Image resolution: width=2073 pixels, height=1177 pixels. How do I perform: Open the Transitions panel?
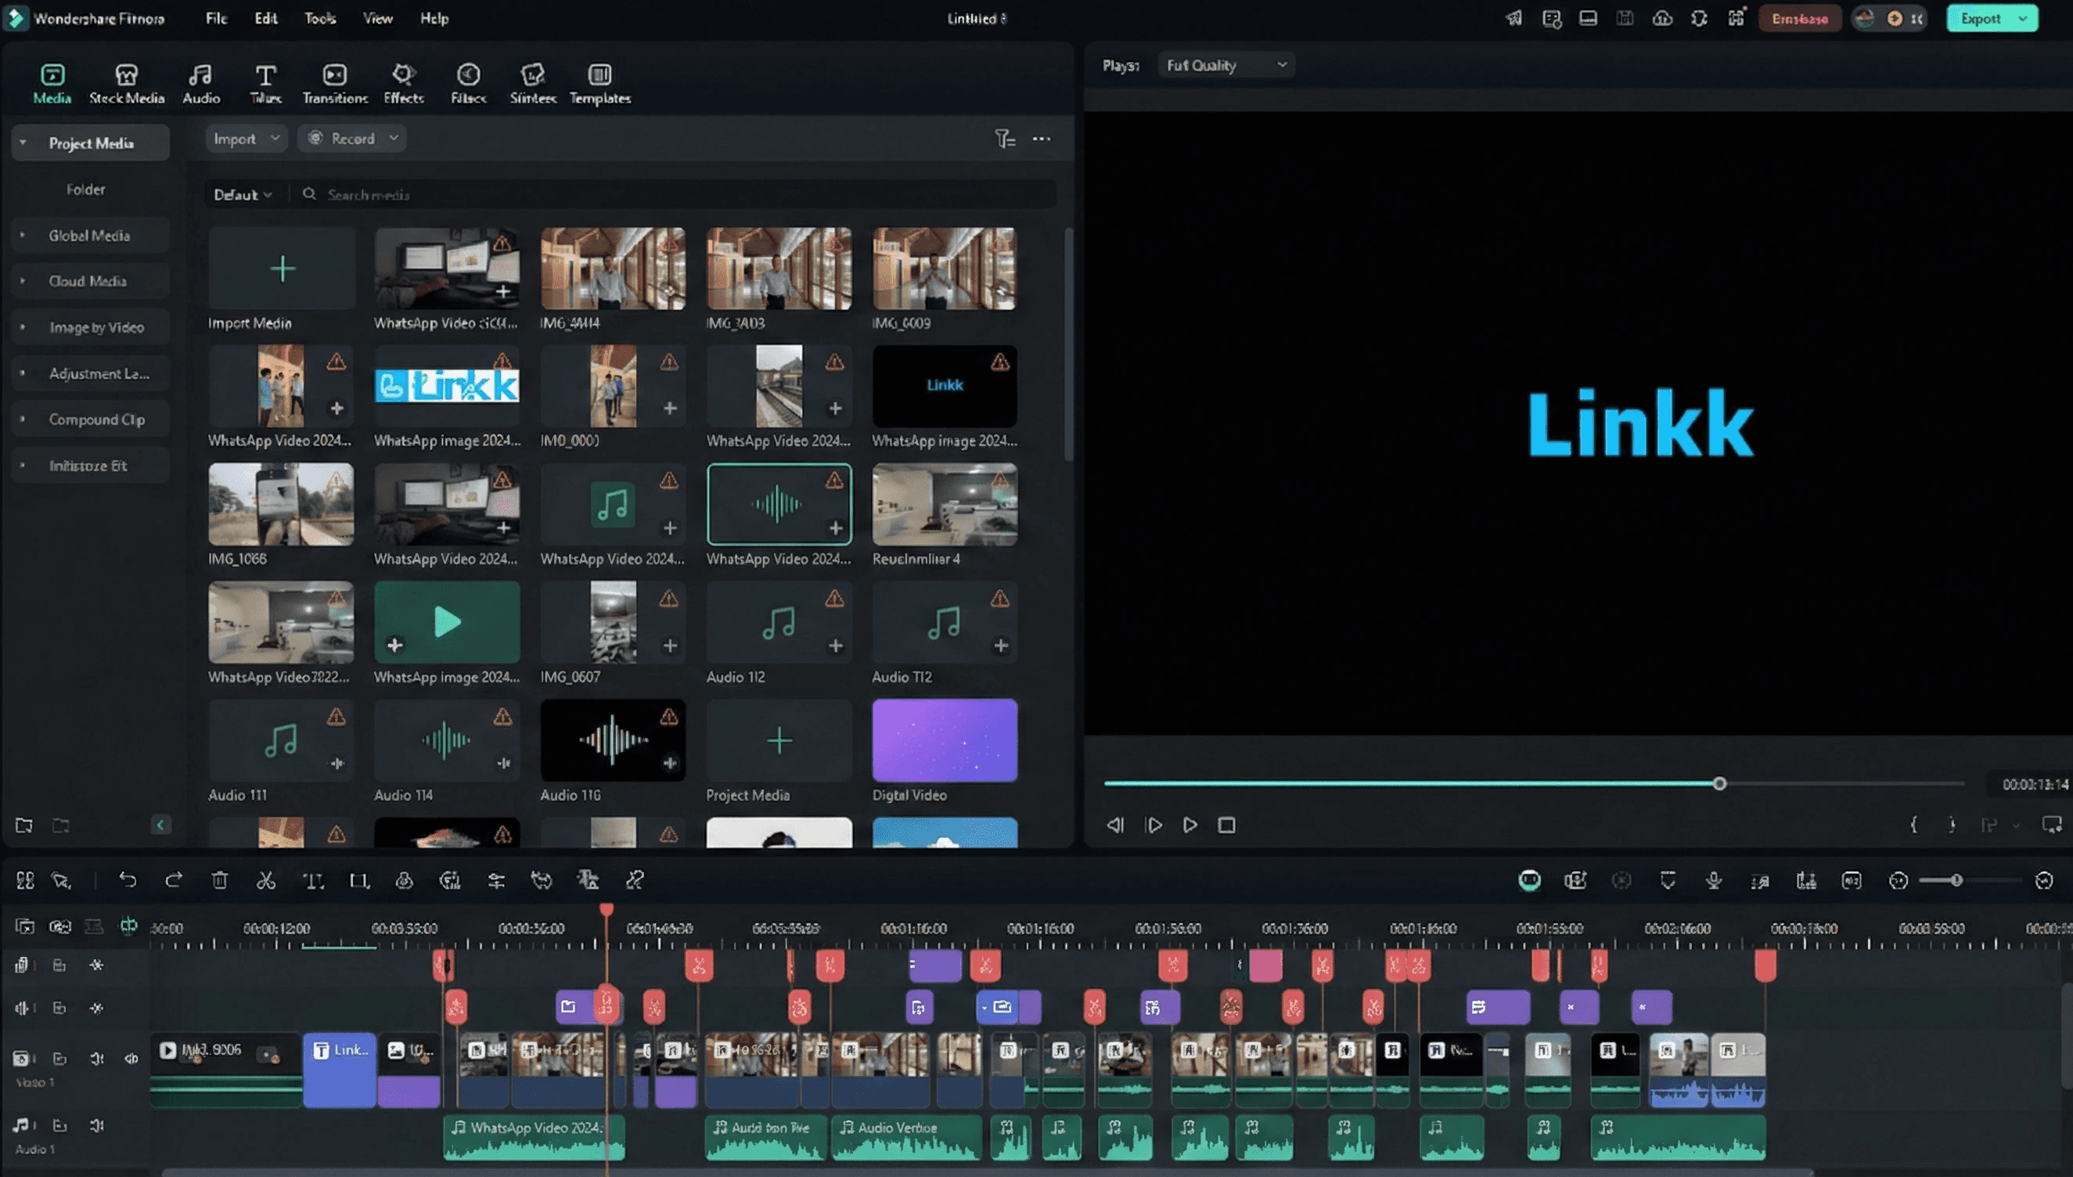[x=335, y=84]
